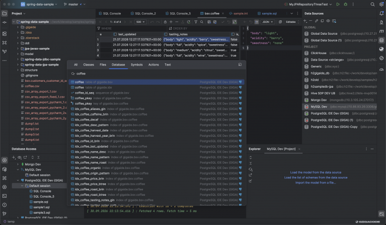Switch to the Classes search tab
Image resolution: width=386 pixels, height=225 pixels.
tap(89, 64)
